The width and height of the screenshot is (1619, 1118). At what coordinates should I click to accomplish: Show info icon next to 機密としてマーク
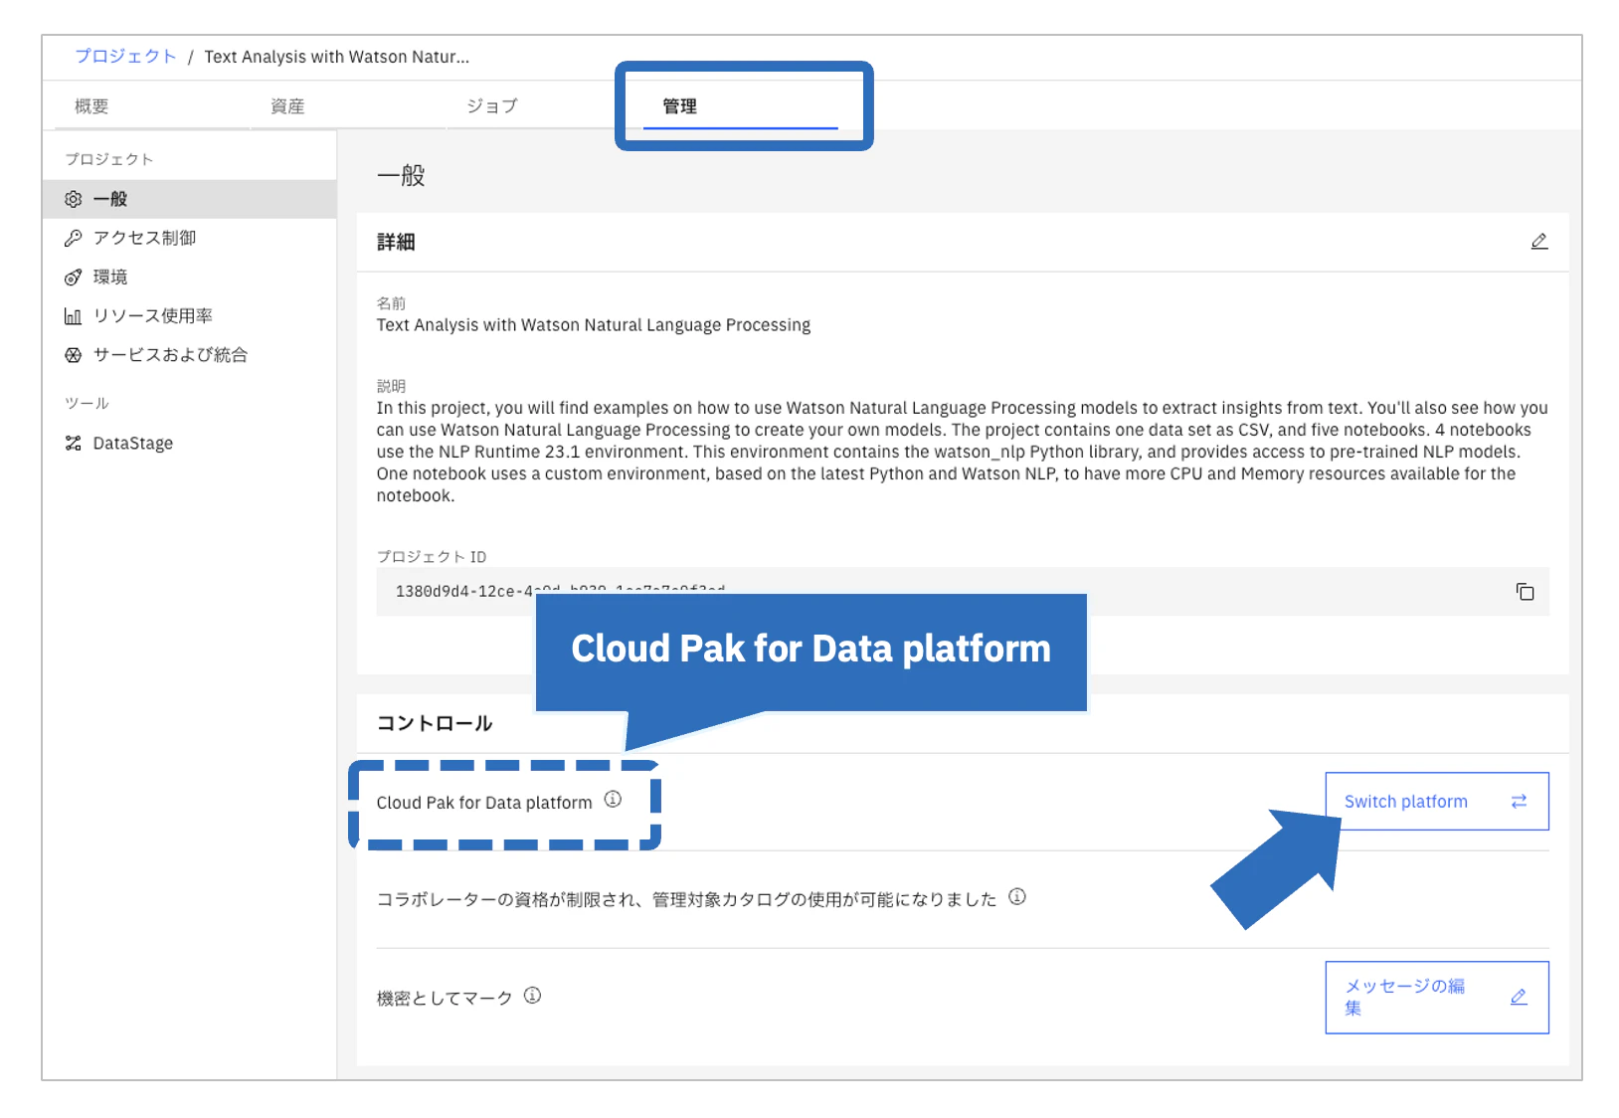pyautogui.click(x=532, y=996)
